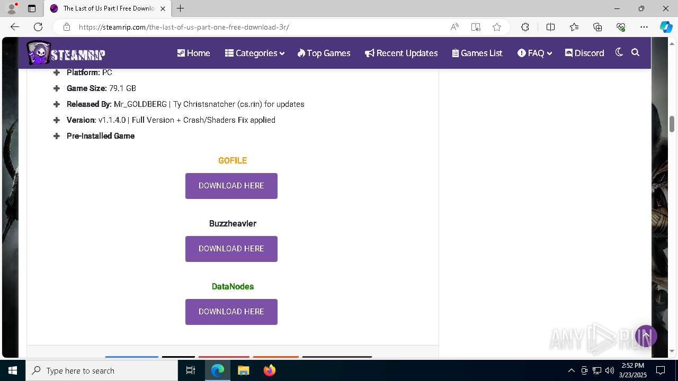This screenshot has height=381, width=678.
Task: Click the scroll-to-top round button
Action: click(x=646, y=336)
